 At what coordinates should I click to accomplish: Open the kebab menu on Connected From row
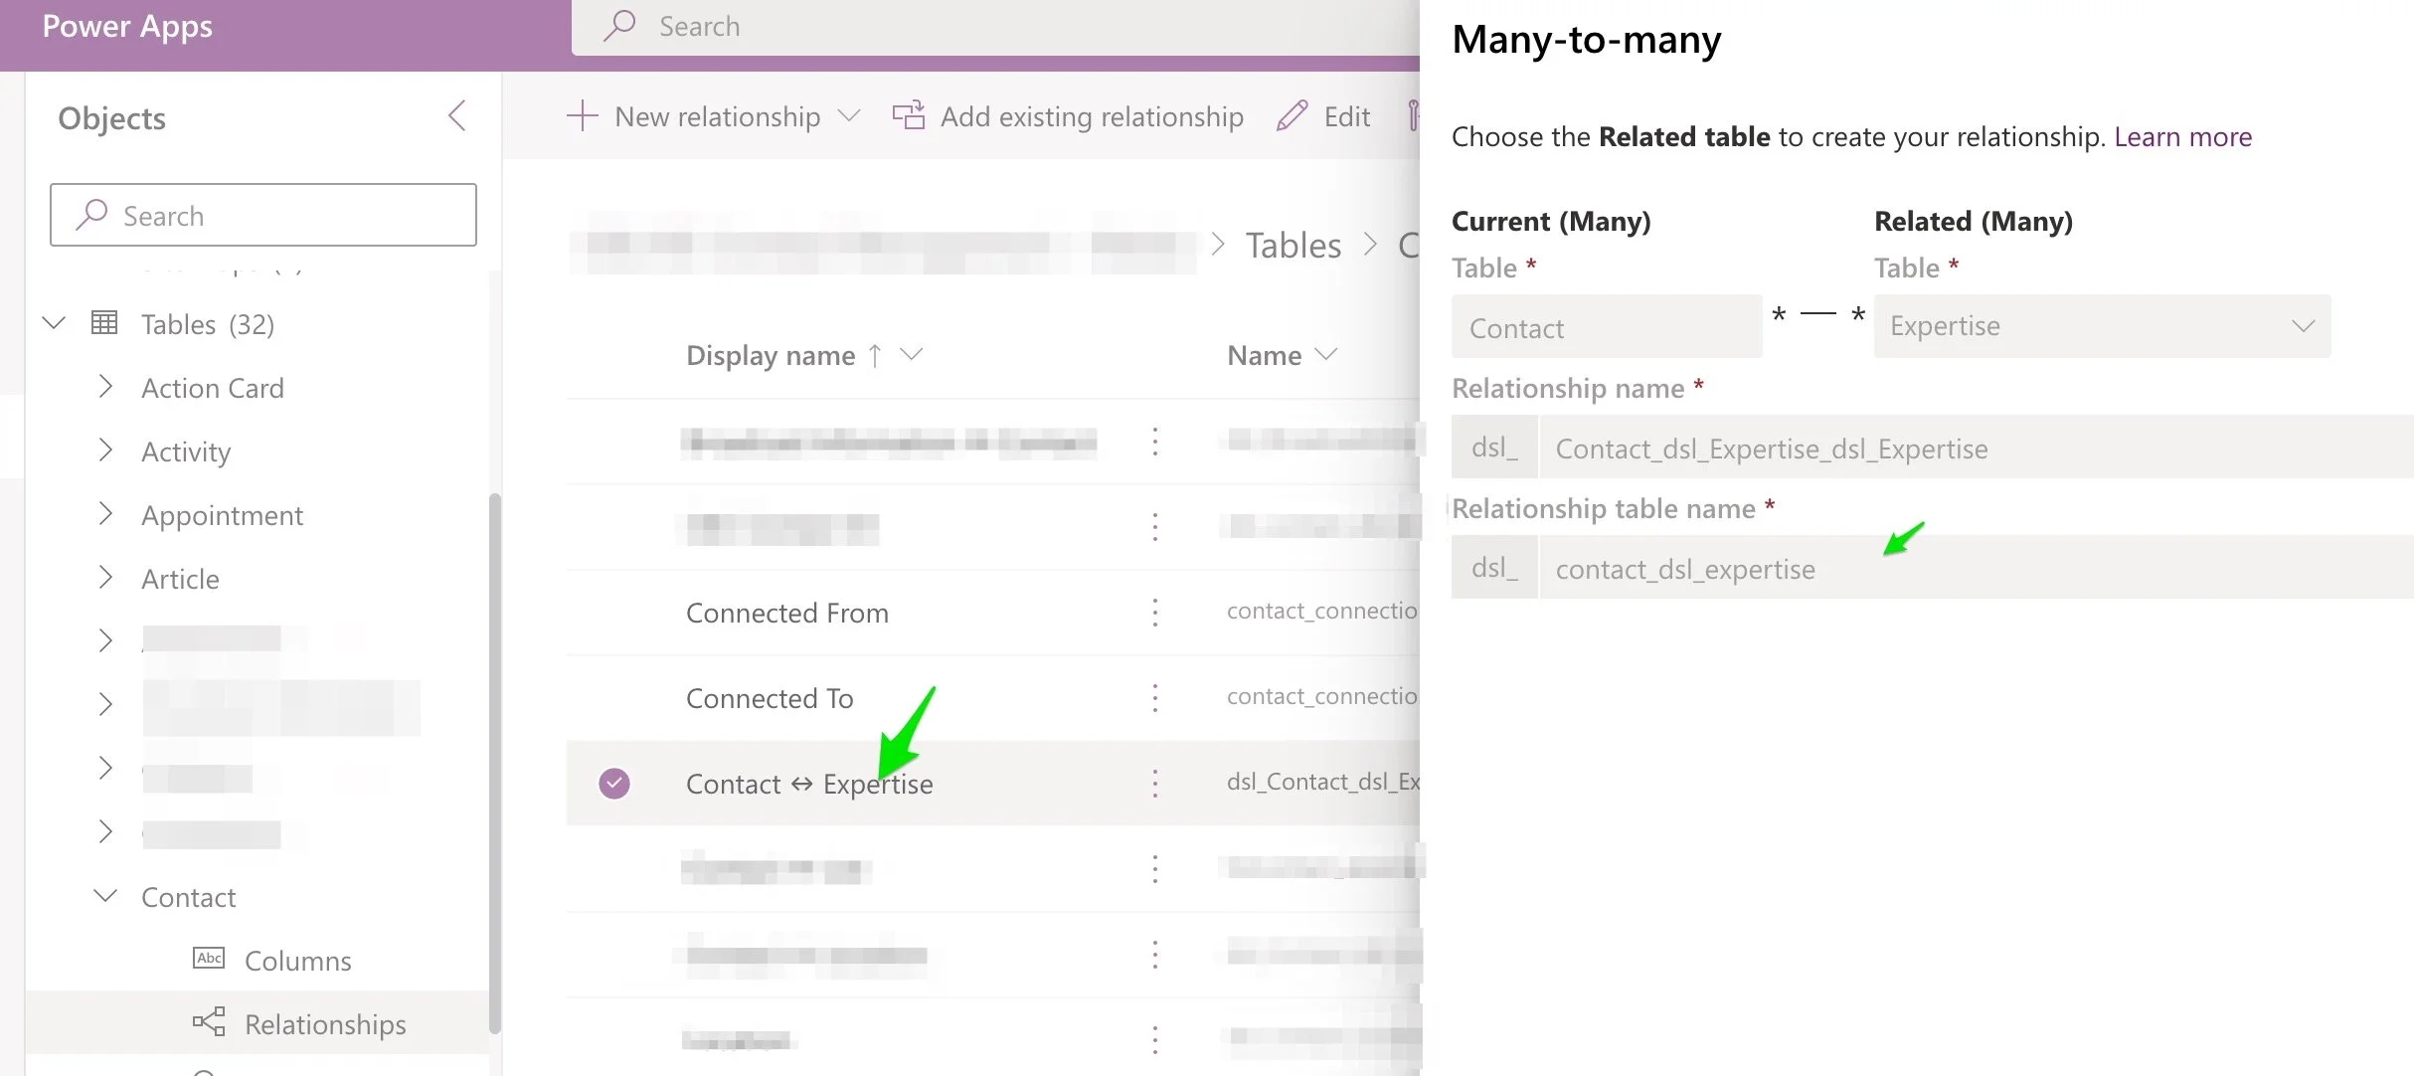click(1154, 613)
